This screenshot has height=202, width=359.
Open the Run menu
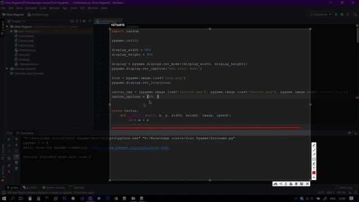[65, 8]
